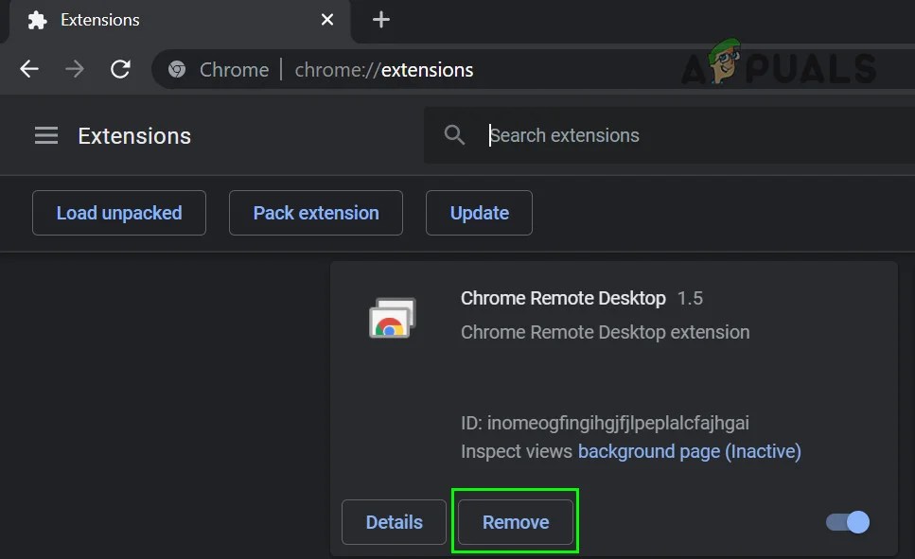The height and width of the screenshot is (559, 915).
Task: Click the browser forward arrow
Action: pos(75,69)
